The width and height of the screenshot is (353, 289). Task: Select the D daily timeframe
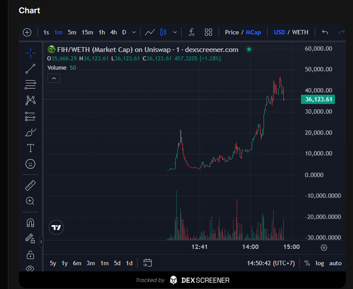[x=124, y=32]
